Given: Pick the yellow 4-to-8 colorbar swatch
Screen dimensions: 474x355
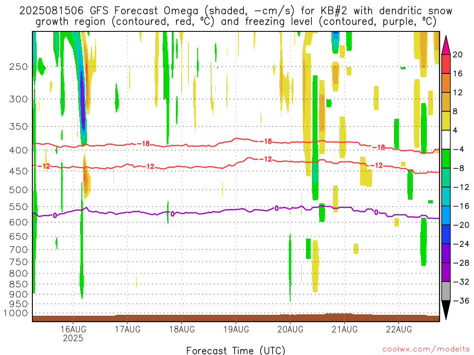Looking at the screenshot, I should [x=446, y=121].
